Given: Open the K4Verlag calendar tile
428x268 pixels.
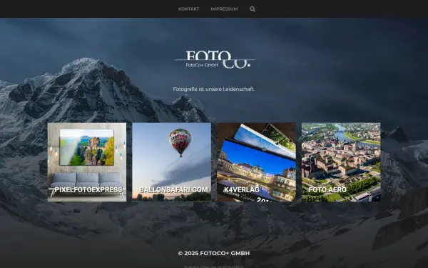Looking at the screenshot, I should click(x=256, y=162).
